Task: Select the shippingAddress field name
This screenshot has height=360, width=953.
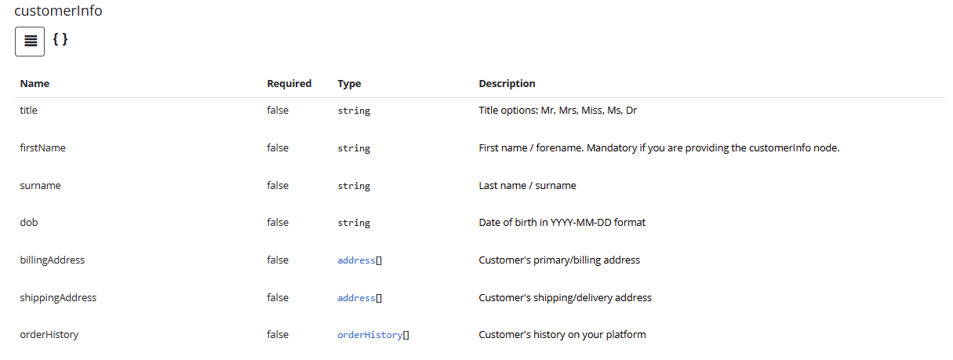Action: [x=58, y=297]
